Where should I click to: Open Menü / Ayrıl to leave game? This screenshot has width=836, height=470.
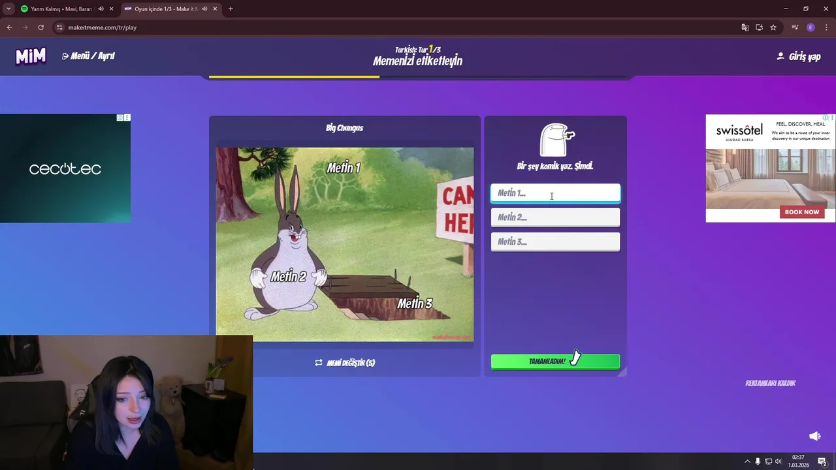[x=88, y=56]
